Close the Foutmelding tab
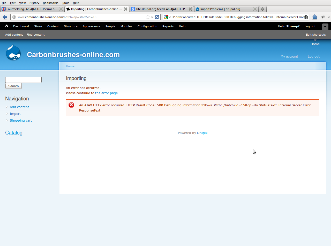 61,9
